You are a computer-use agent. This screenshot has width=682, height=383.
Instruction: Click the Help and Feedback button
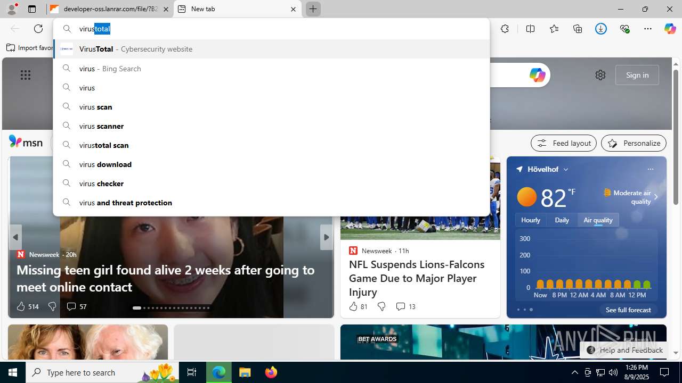[x=624, y=350]
